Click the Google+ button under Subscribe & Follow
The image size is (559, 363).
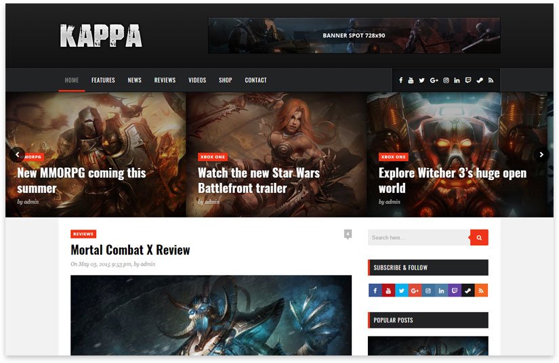point(415,291)
